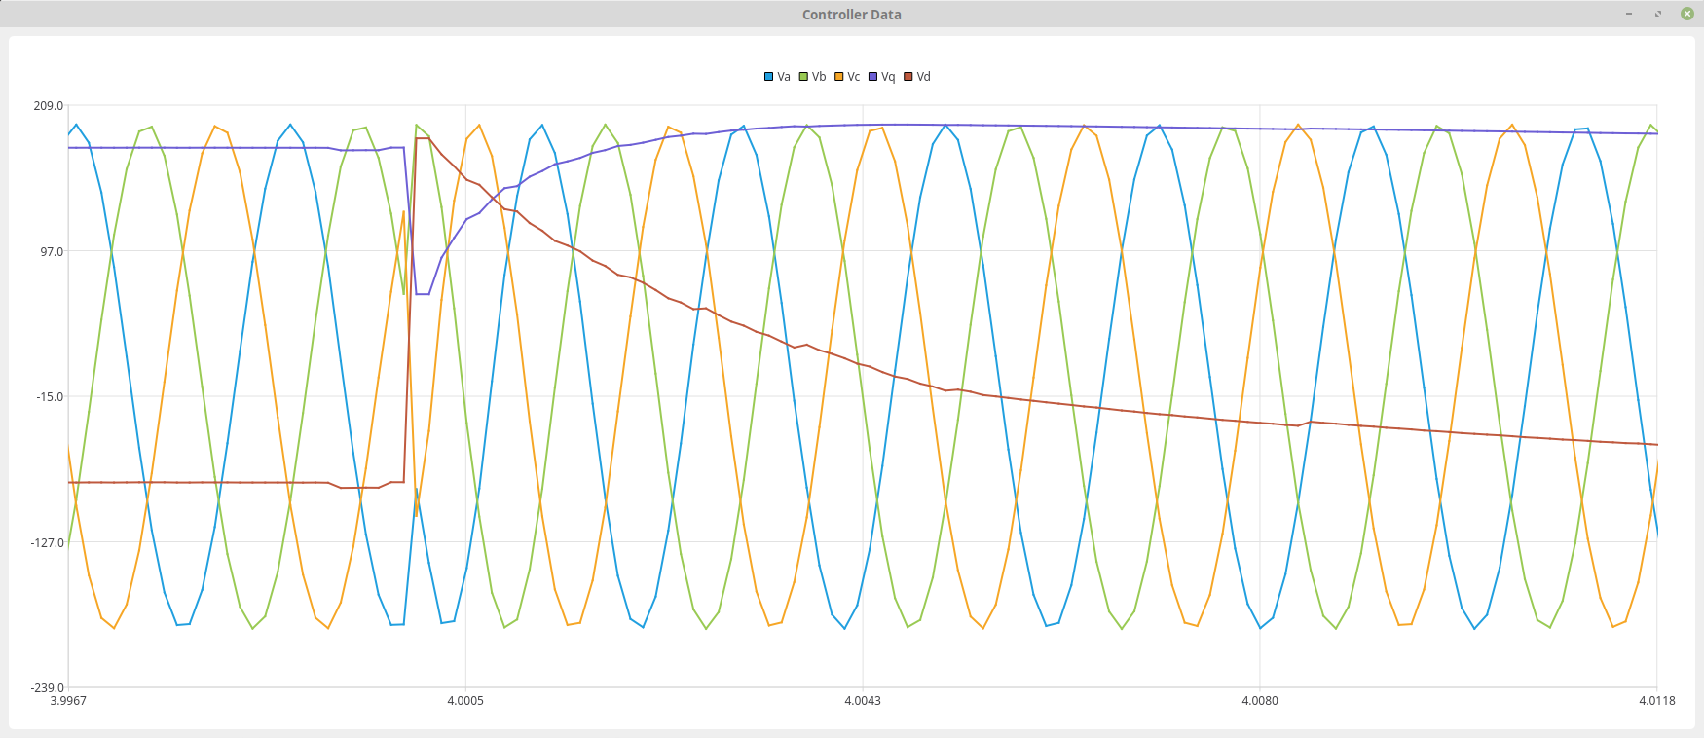The image size is (1704, 738).
Task: Click the blue Va legend swatch
Action: 769,77
